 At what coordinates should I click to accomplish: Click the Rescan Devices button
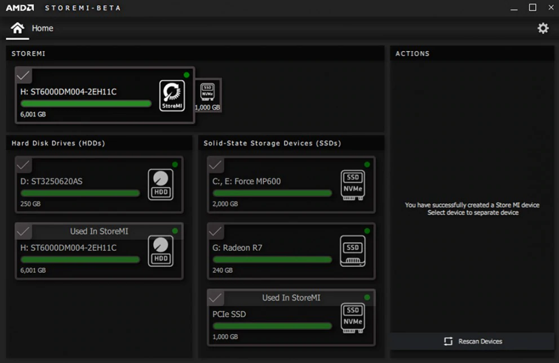(472, 341)
